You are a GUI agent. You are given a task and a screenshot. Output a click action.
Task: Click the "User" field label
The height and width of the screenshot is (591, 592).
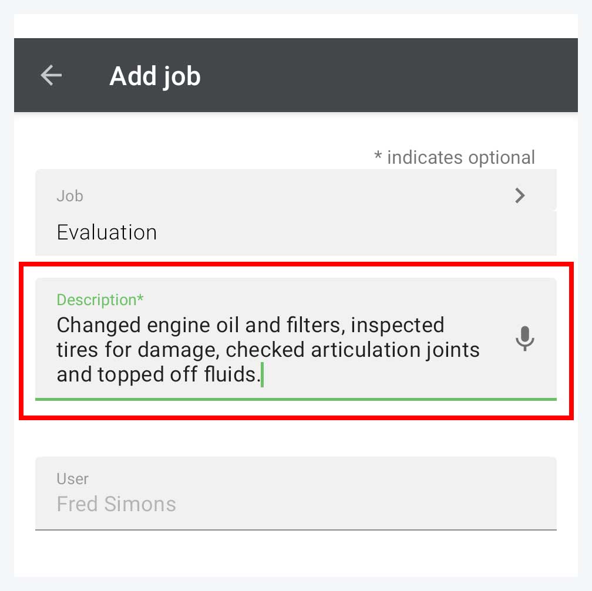[72, 479]
